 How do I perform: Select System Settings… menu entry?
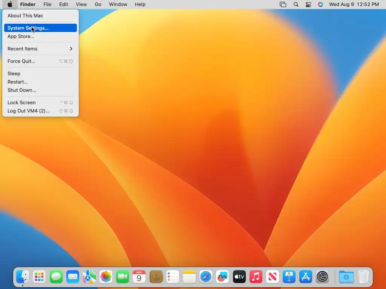(40, 28)
